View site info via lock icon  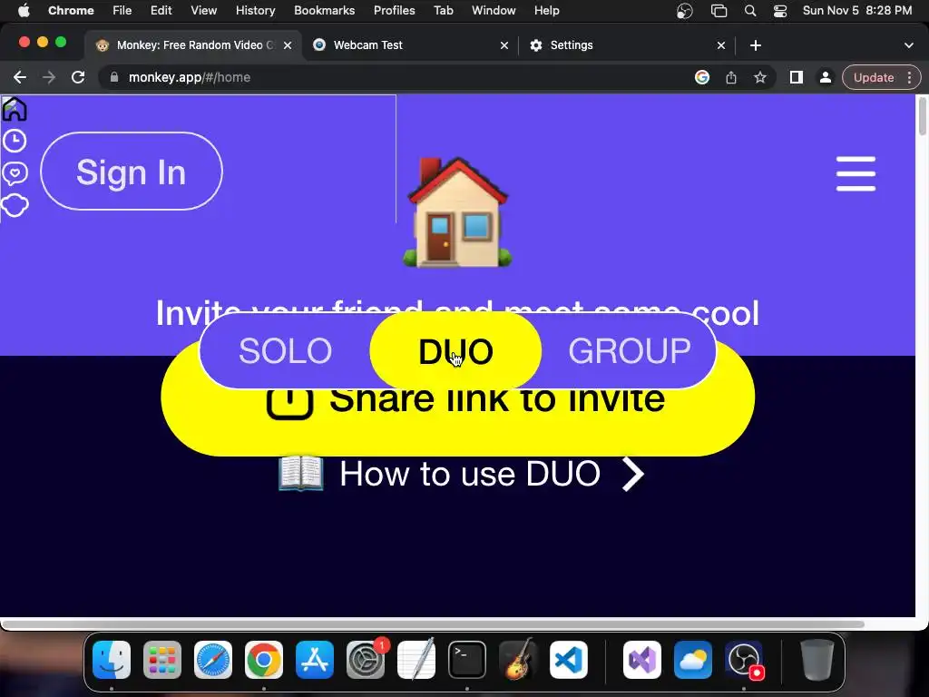[114, 77]
